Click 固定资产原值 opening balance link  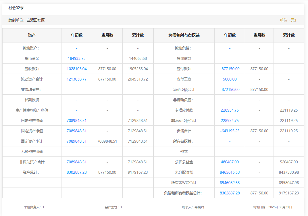coord(76,121)
